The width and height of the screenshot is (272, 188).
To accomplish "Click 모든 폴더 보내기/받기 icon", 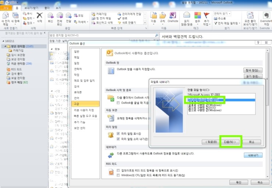I will (x=250, y=15).
